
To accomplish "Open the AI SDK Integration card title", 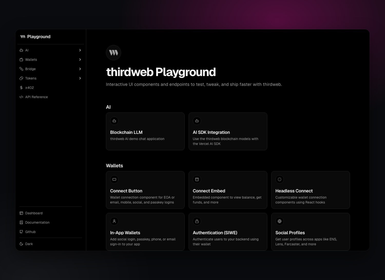I will point(211,132).
